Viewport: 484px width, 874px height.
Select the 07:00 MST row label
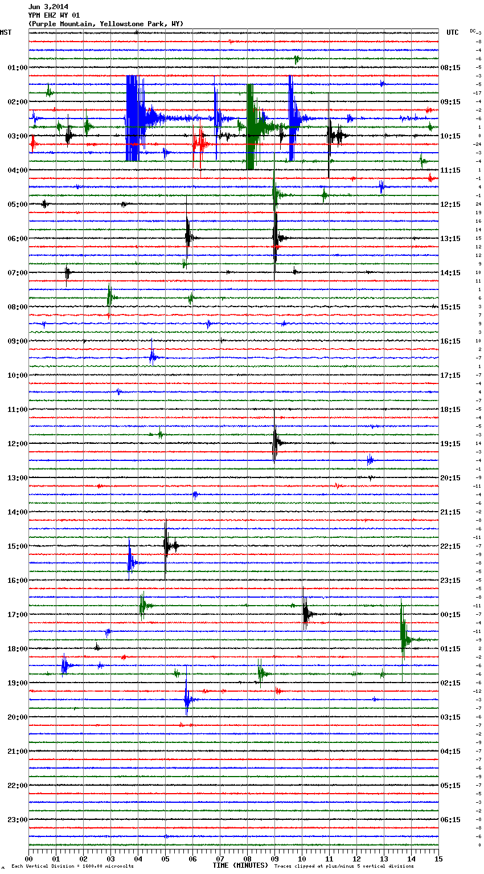[18, 273]
